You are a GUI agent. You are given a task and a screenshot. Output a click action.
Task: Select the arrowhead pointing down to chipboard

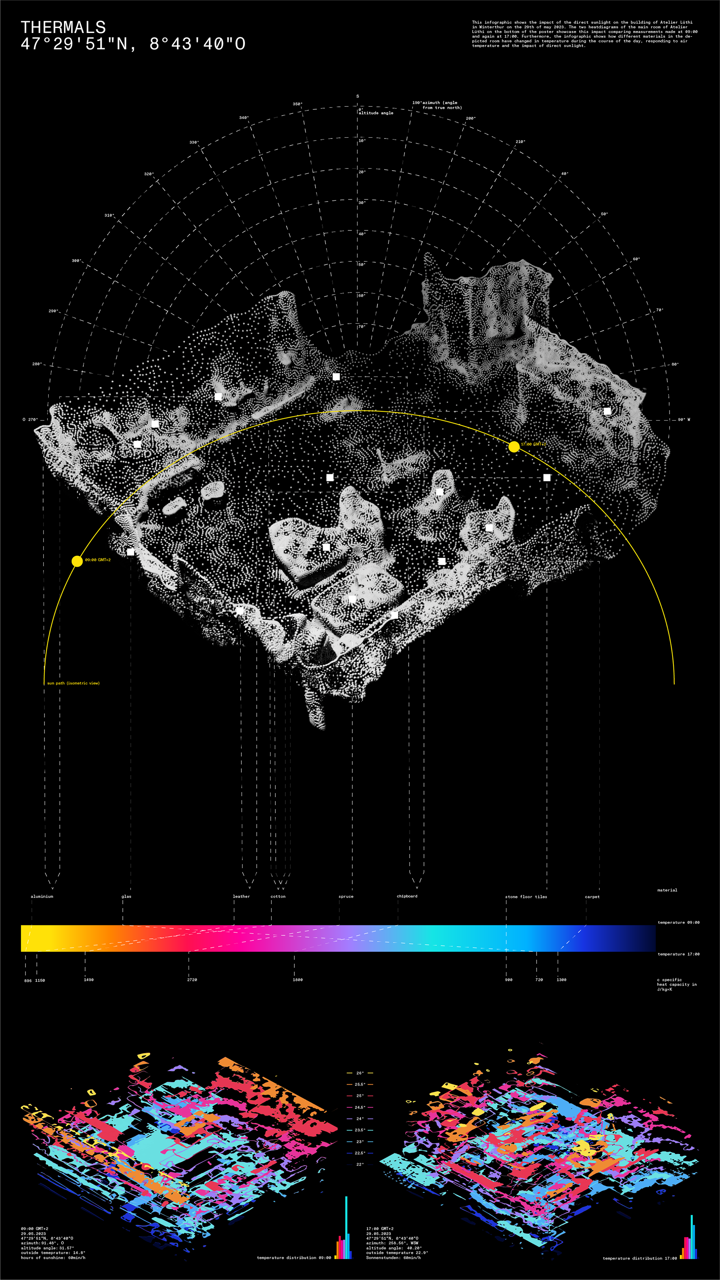(416, 886)
